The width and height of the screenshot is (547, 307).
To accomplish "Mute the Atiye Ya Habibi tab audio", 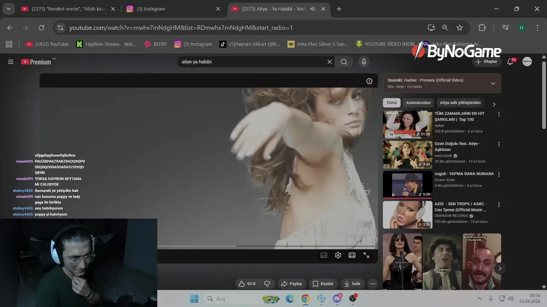I will pos(312,9).
